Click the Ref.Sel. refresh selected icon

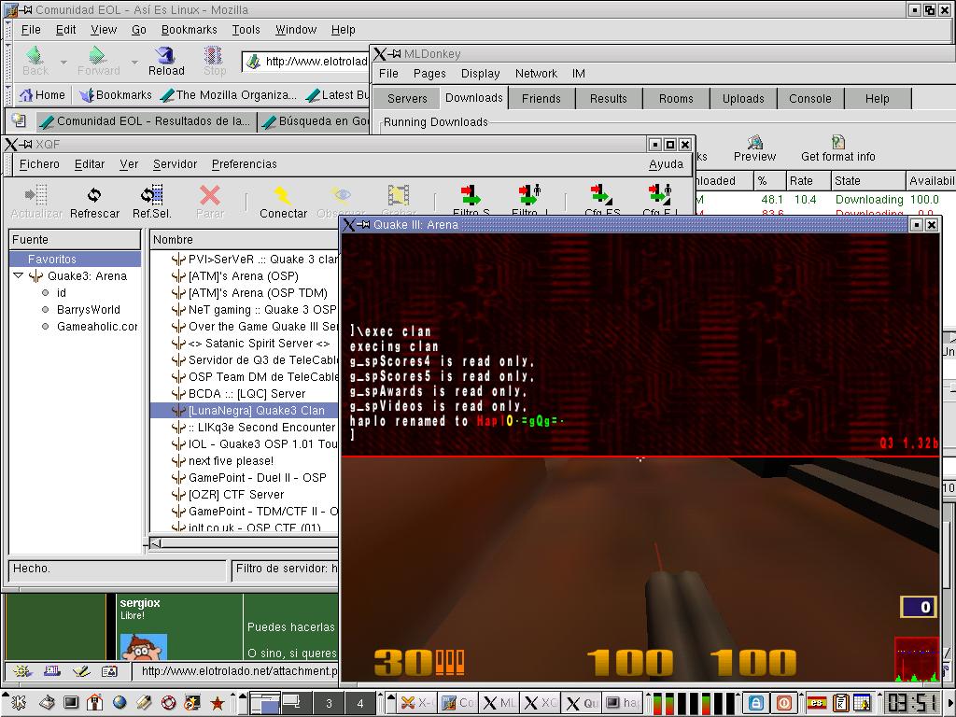pyautogui.click(x=151, y=195)
